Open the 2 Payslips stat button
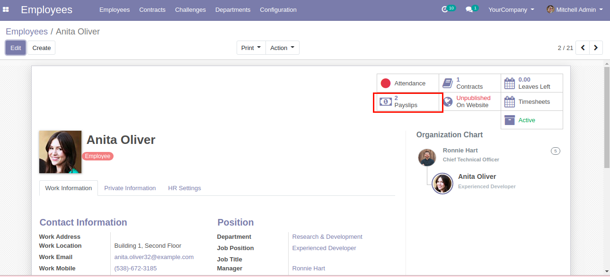Screen dimensions: 610x277 (x=408, y=101)
